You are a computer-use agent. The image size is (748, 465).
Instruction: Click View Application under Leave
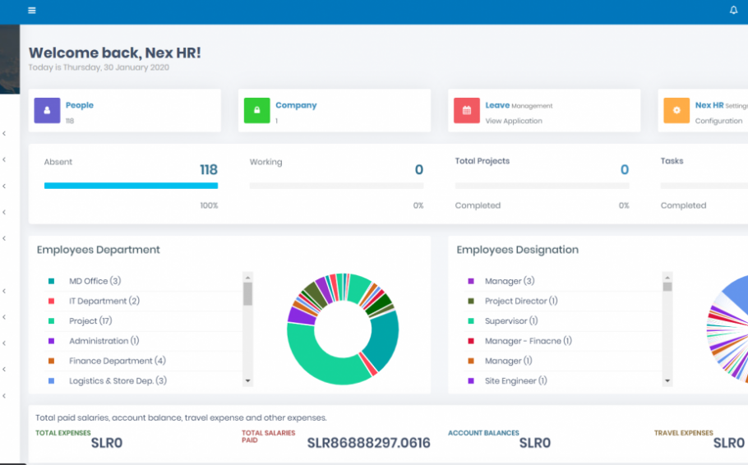(x=514, y=121)
